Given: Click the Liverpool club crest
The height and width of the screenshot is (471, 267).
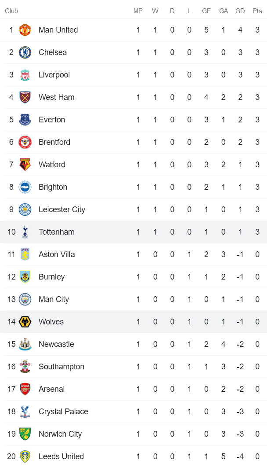Looking at the screenshot, I should click(25, 75).
